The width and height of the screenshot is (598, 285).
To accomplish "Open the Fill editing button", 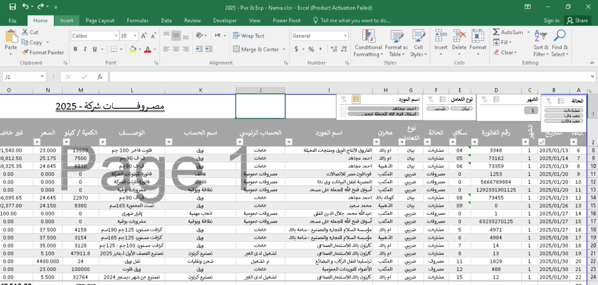I will (503, 43).
